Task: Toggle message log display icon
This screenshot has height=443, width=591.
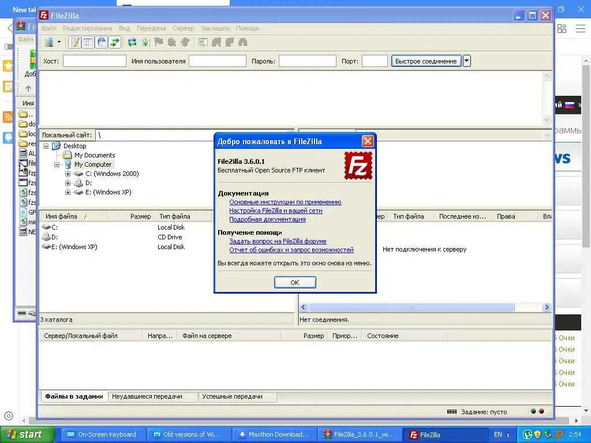Action: pos(75,42)
